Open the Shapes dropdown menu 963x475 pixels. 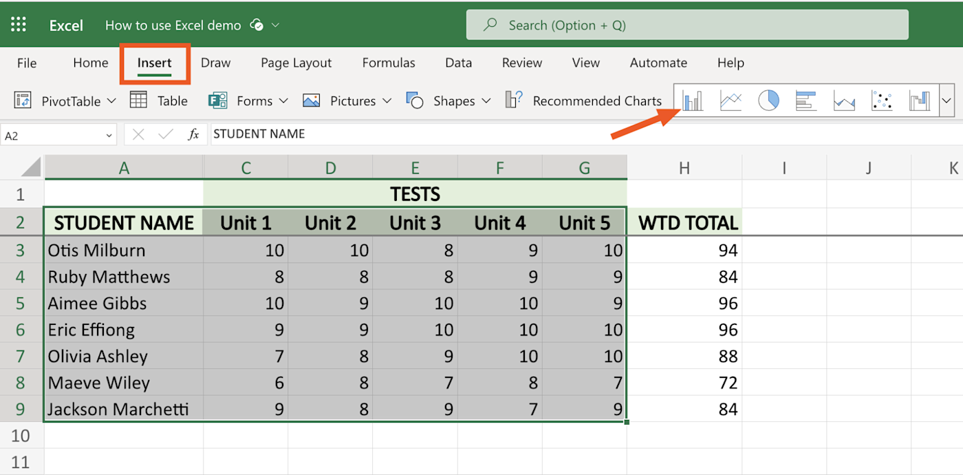486,101
